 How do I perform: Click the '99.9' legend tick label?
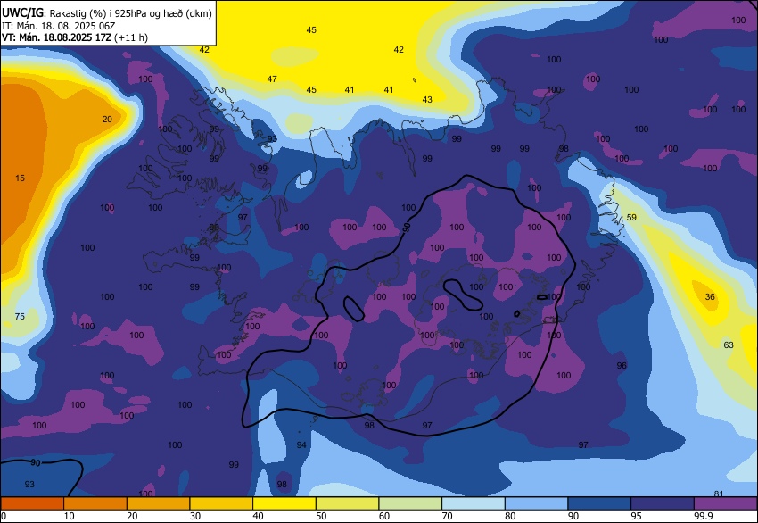pos(703,516)
